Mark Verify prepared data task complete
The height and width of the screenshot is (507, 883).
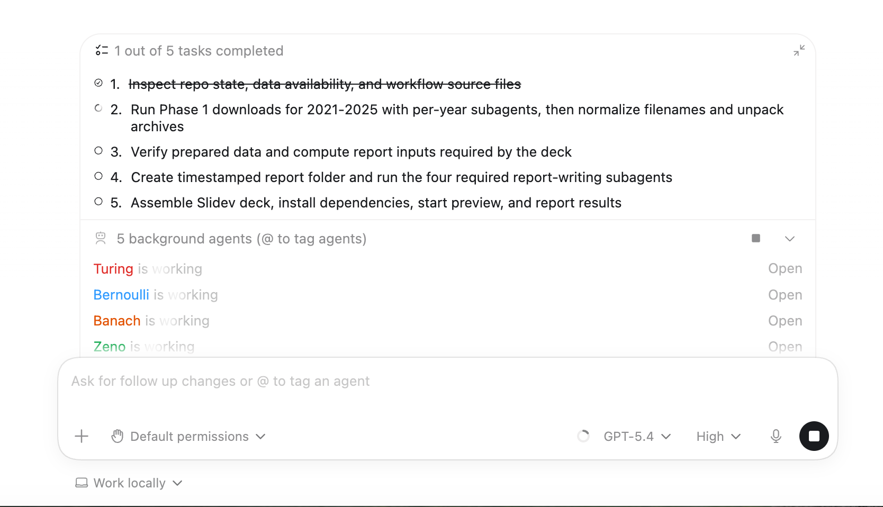click(x=98, y=150)
